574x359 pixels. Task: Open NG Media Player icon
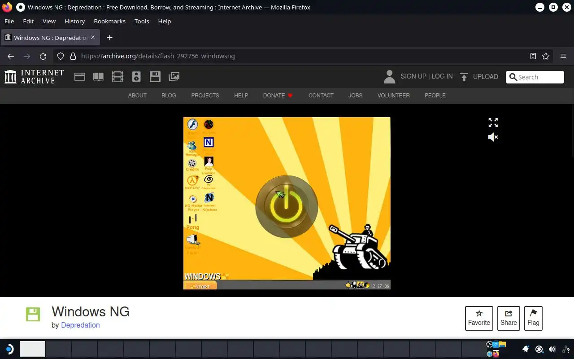(x=193, y=203)
